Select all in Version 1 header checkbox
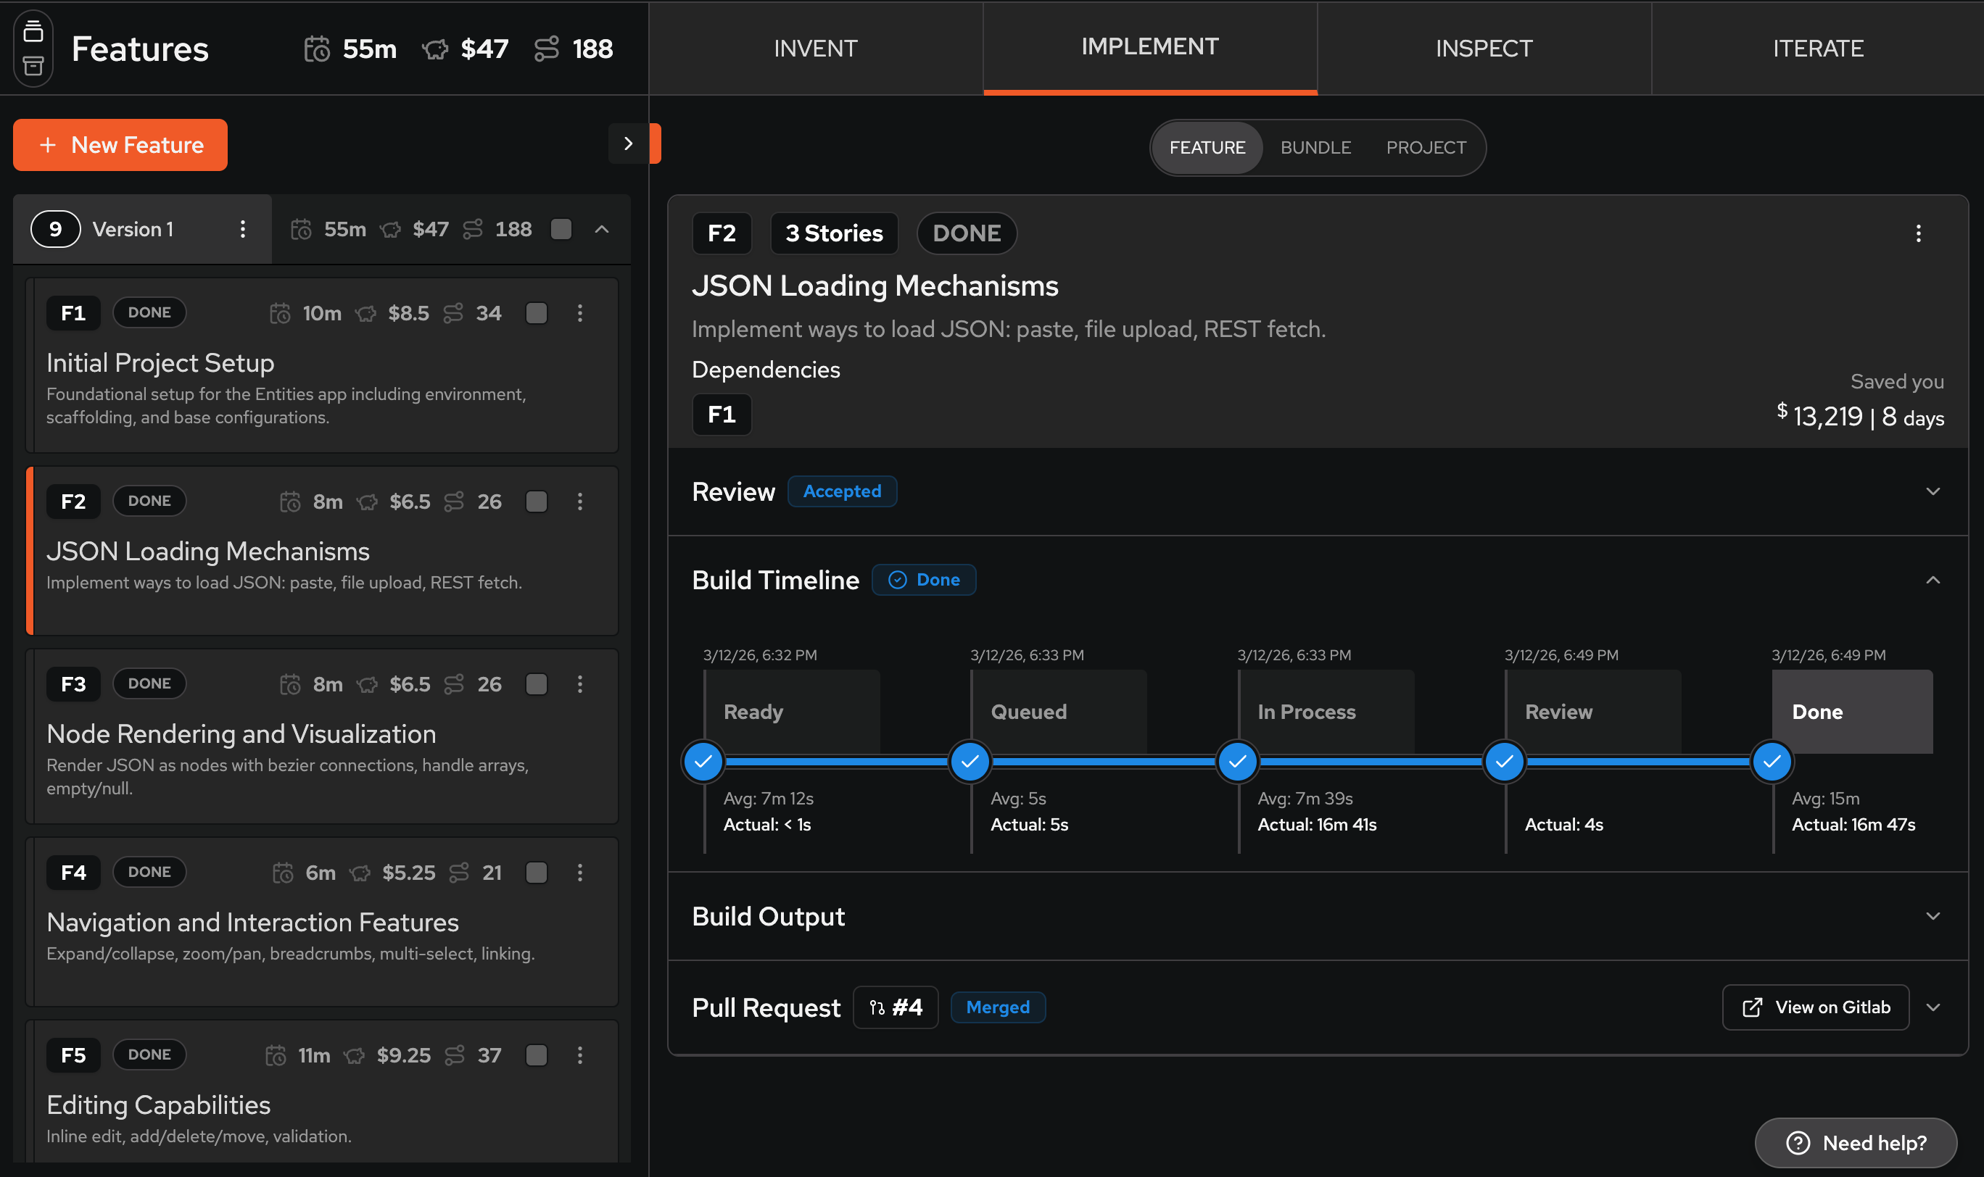1984x1177 pixels. [561, 229]
